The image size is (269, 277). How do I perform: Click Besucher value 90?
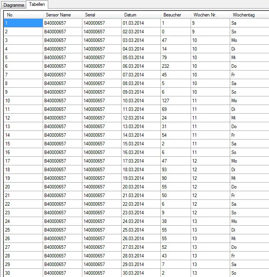(176, 178)
